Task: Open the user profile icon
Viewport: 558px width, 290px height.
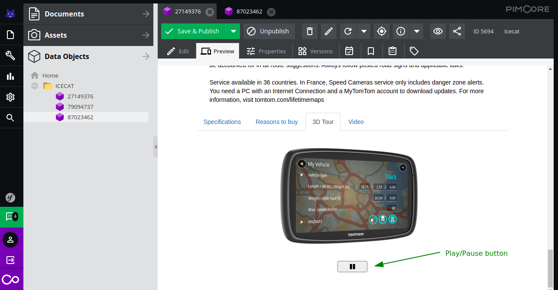Action: [10, 240]
